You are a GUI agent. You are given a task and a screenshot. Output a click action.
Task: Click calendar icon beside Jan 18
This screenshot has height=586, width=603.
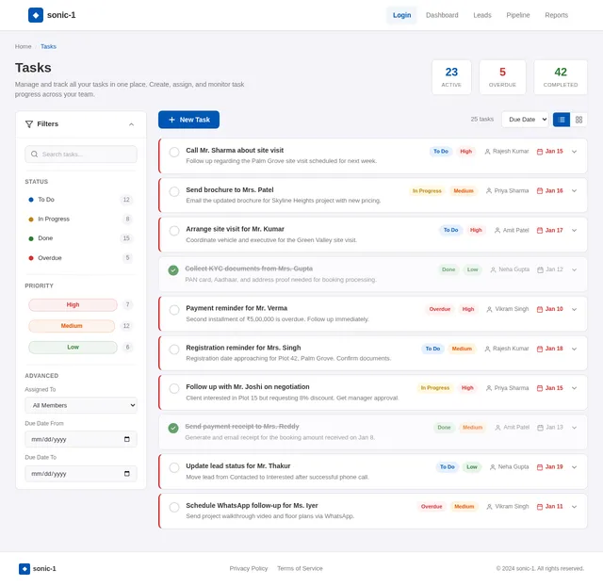click(x=540, y=349)
